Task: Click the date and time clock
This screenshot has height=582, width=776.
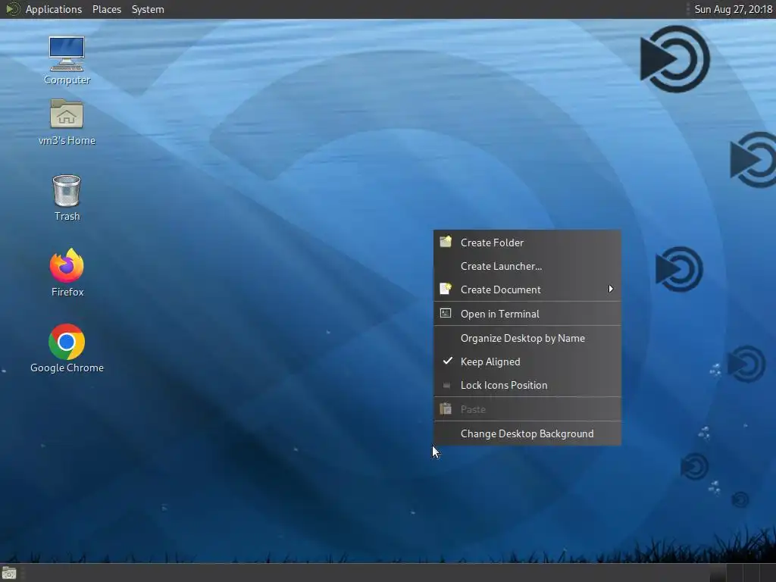Action: point(733,9)
